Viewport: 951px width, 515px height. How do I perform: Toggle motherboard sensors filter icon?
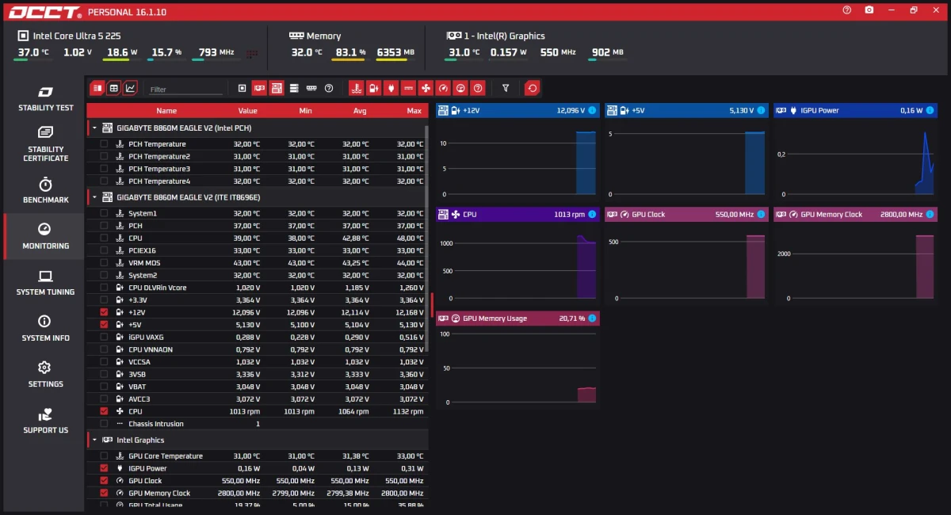[277, 88]
